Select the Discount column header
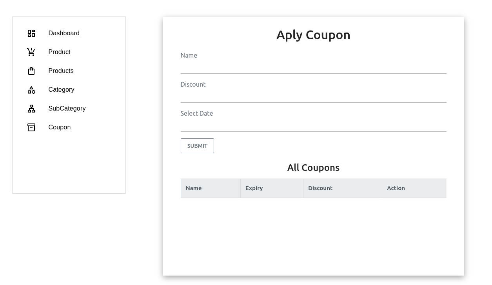Screen dimensions: 492x285 point(320,188)
